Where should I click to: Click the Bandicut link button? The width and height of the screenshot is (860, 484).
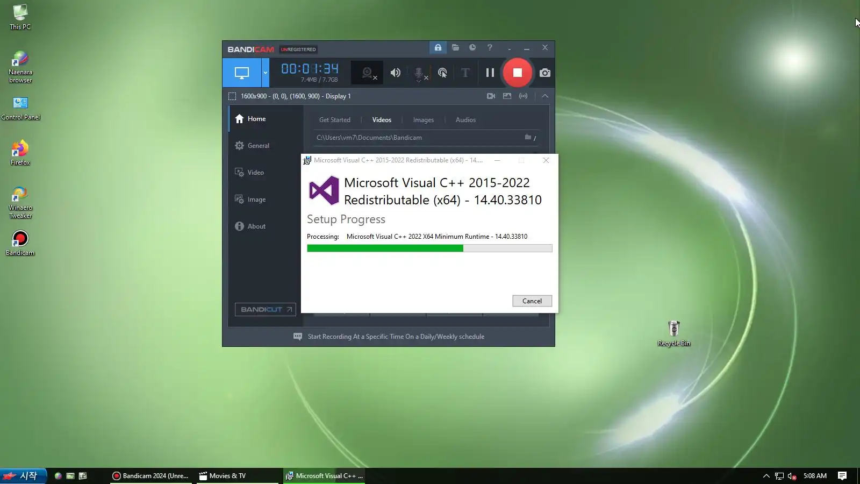tap(266, 310)
